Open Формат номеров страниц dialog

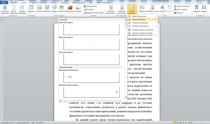[143, 30]
